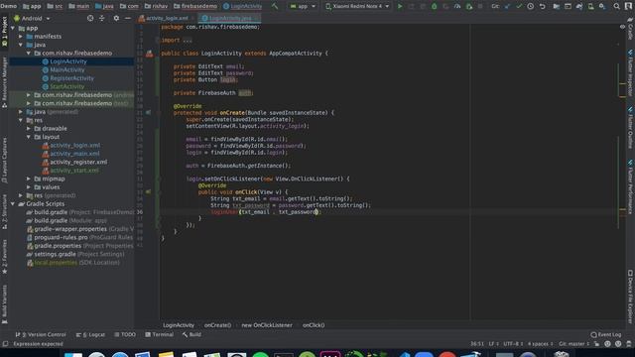Screen dimensions: 635x357
Task: Open project panel settings gear icon
Action: [x=116, y=18]
